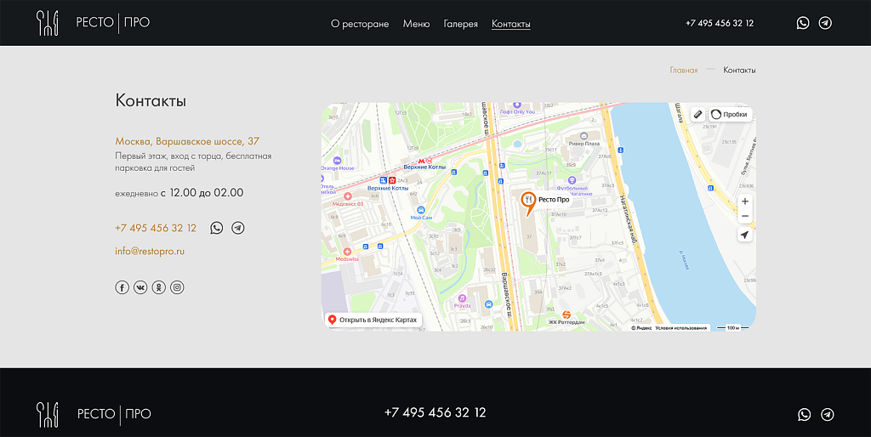The image size is (871, 437).
Task: Click the info@restopro.ru email link
Action: (x=150, y=251)
